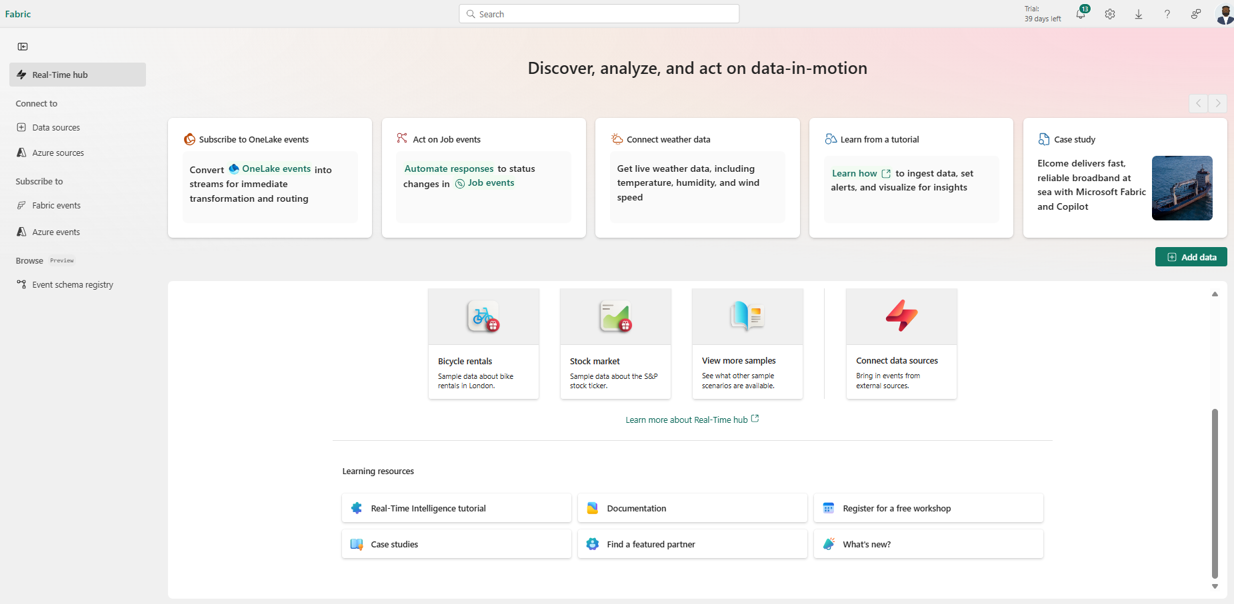Open the Help question mark icon

[1167, 14]
